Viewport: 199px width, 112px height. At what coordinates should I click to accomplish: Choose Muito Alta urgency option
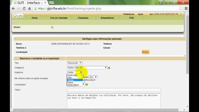coord(72,75)
